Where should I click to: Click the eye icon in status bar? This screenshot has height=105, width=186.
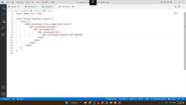pyautogui.click(x=13, y=99)
